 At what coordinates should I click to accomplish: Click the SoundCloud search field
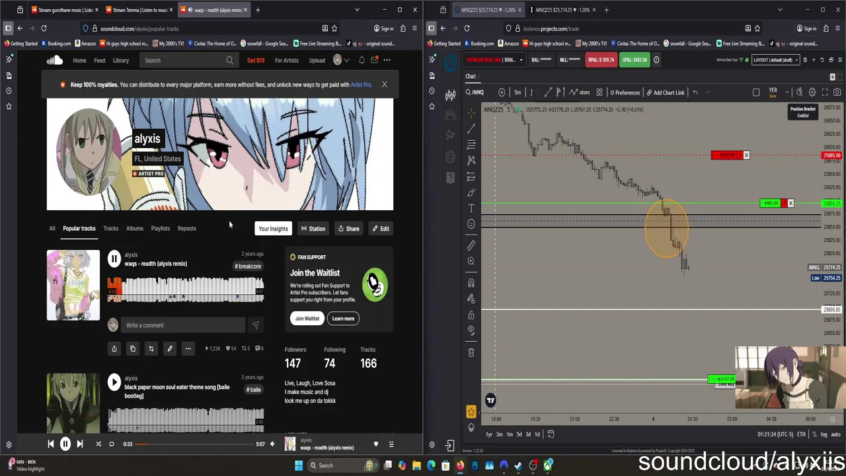tap(188, 60)
